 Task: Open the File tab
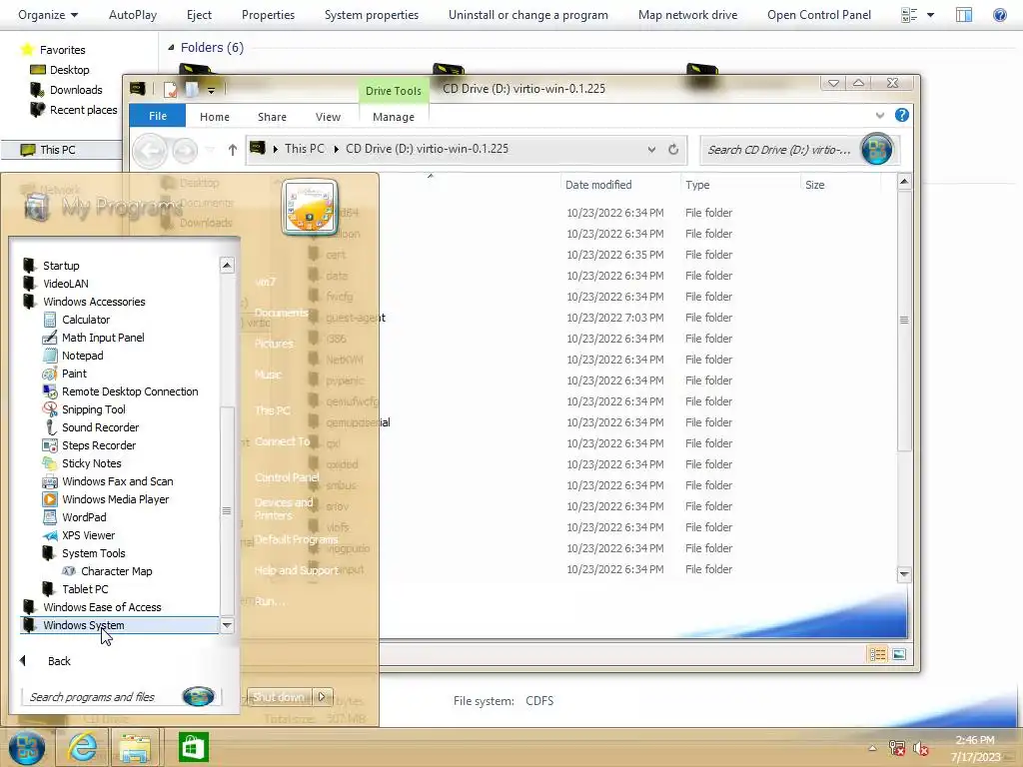[x=157, y=116]
